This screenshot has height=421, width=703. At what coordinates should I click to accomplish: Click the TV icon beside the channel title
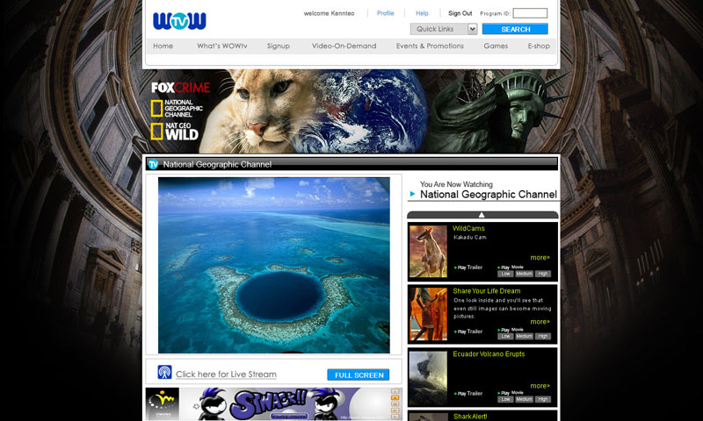pyautogui.click(x=153, y=164)
